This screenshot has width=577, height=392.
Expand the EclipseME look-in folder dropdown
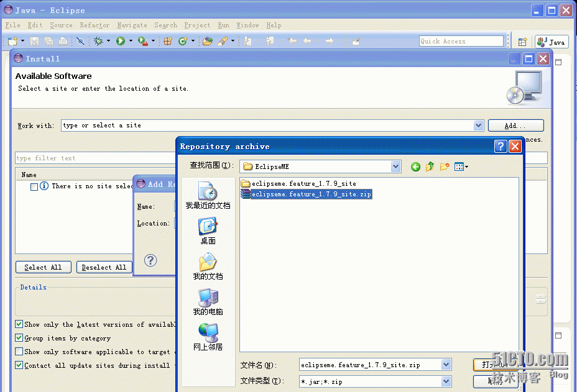[395, 166]
